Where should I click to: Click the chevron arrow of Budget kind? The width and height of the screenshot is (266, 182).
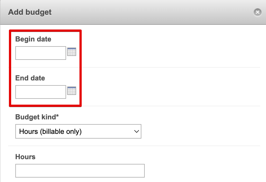(136, 131)
